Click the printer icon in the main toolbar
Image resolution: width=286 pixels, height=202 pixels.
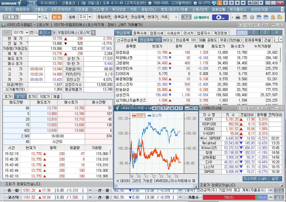pyautogui.click(x=238, y=17)
